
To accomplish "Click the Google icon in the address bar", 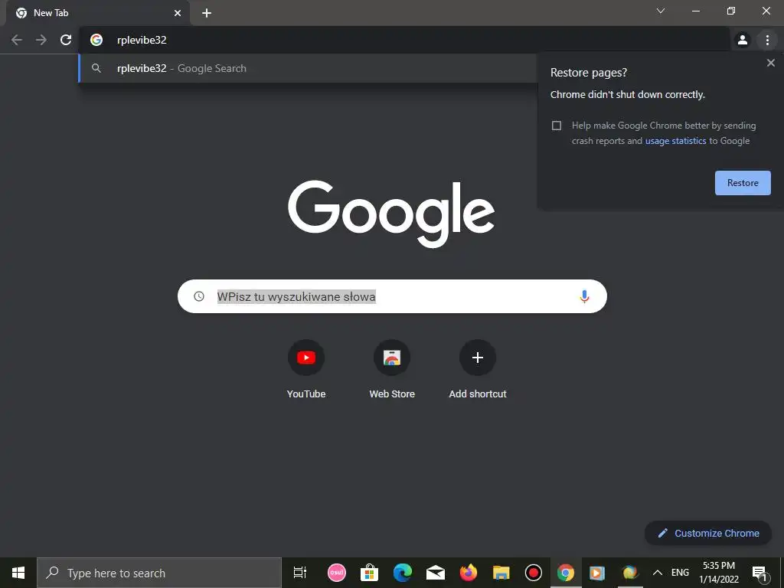I will pos(96,40).
